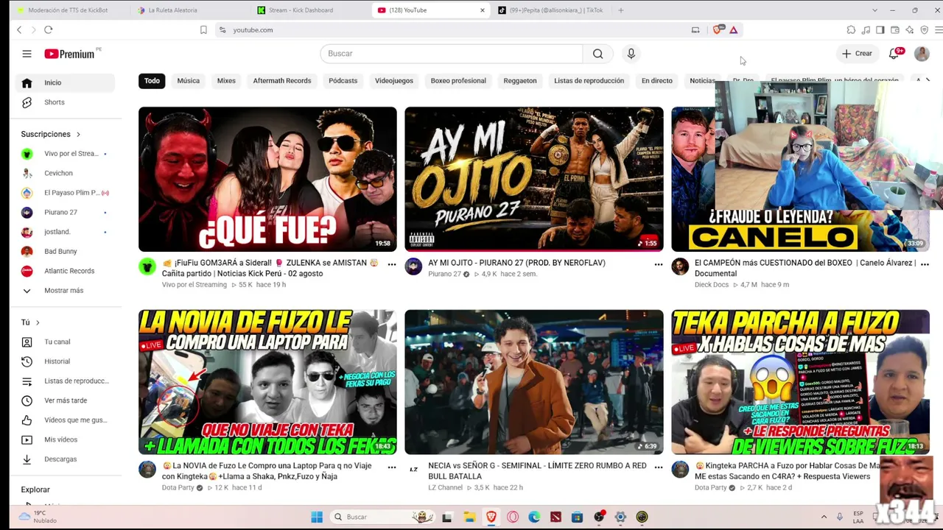Open options menu for FiuFiu GOM3ARÁ video
943x530 pixels.
392,264
